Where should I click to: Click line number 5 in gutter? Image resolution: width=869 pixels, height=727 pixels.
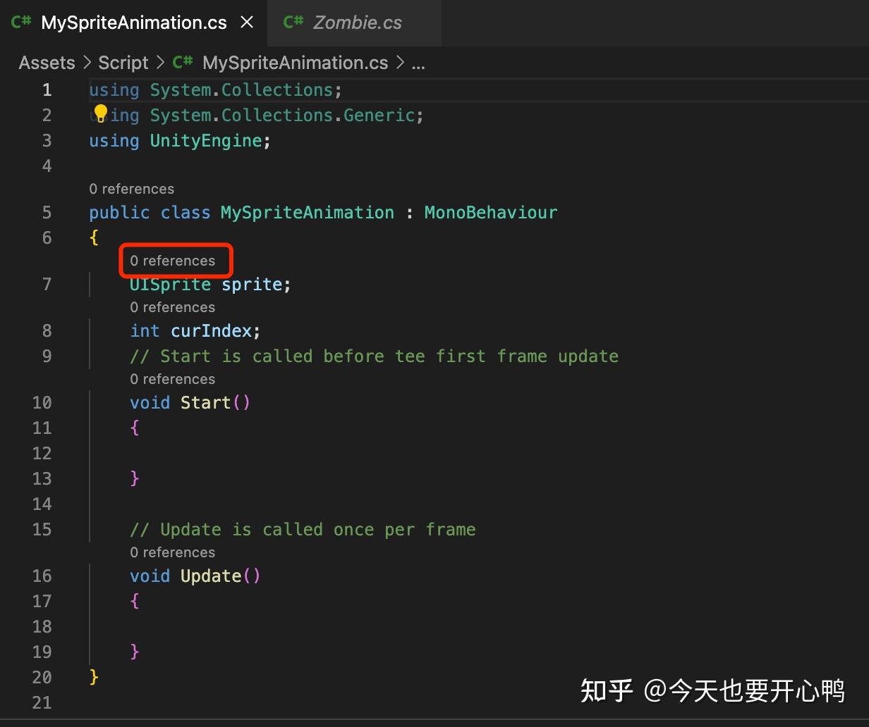(x=47, y=213)
